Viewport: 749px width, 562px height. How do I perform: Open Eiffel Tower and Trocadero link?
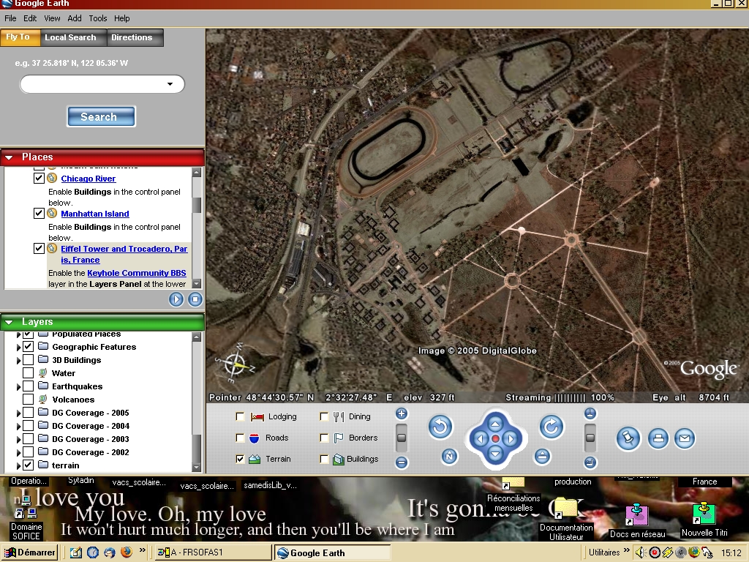click(124, 254)
